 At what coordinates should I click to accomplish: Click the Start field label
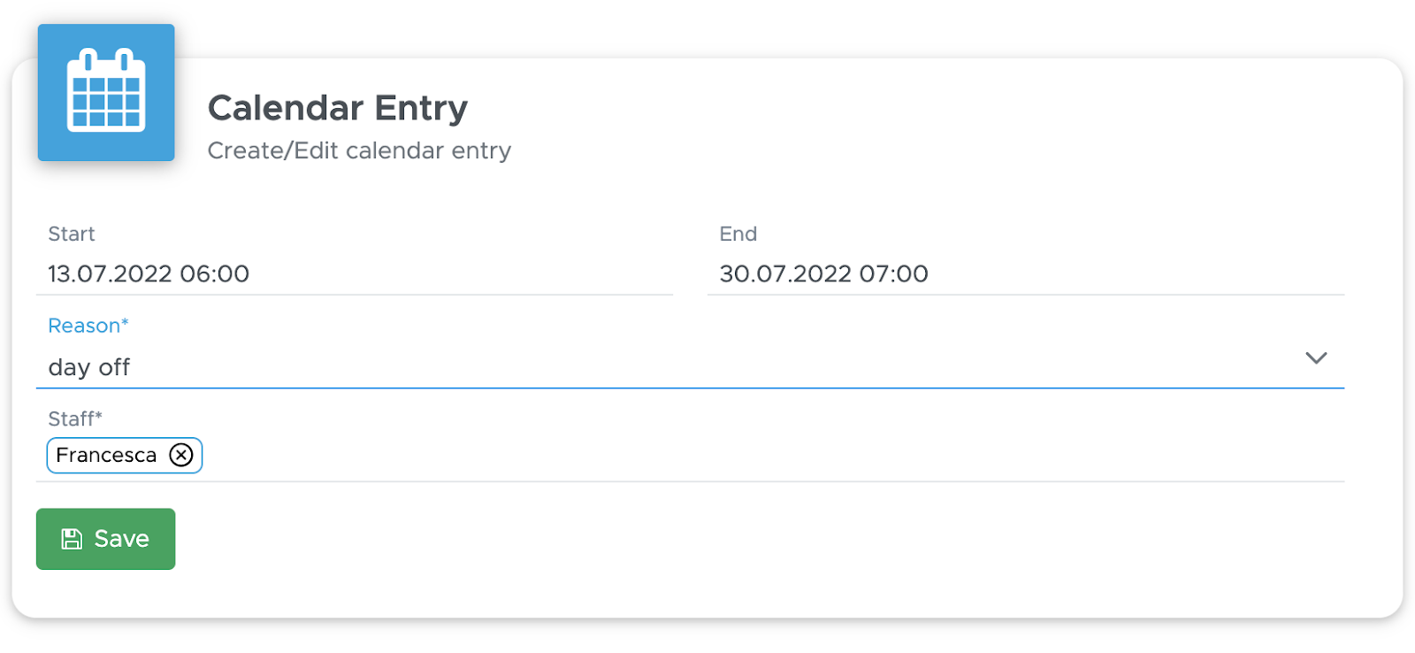(72, 234)
